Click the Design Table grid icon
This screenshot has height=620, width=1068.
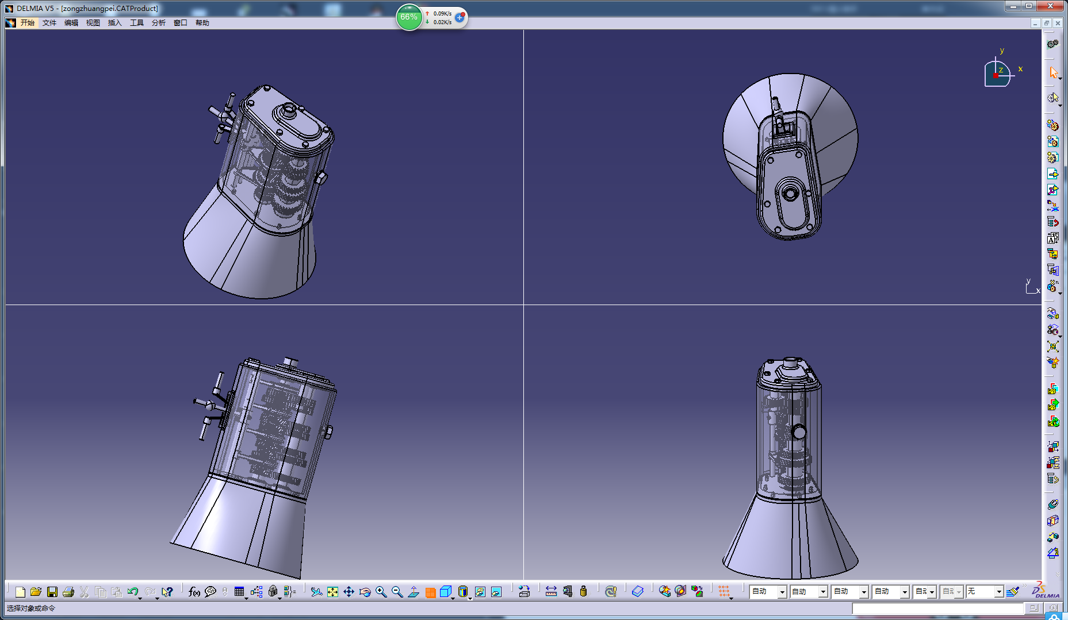[239, 592]
